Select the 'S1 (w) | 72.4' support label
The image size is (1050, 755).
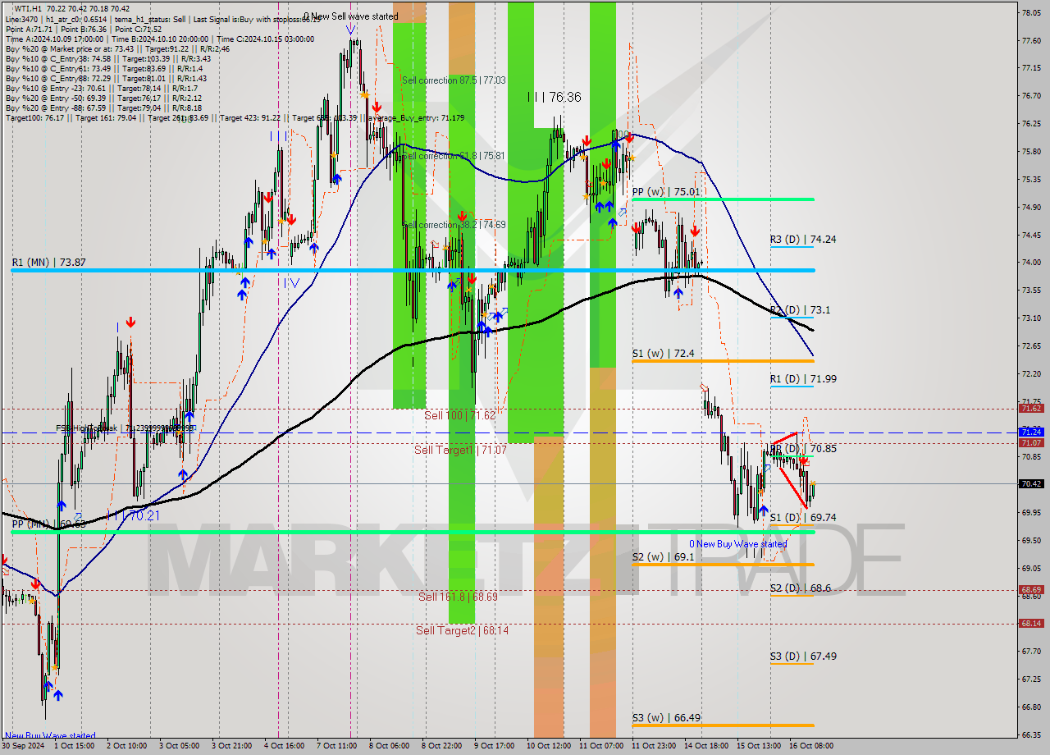(x=663, y=354)
